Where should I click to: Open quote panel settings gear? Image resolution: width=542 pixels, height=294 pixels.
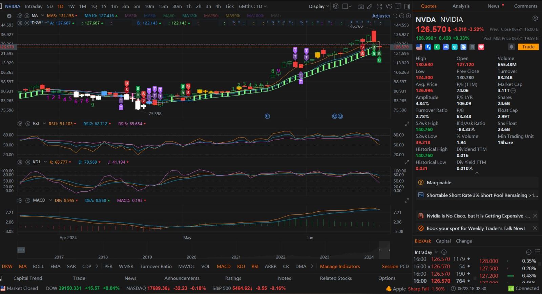click(x=535, y=18)
